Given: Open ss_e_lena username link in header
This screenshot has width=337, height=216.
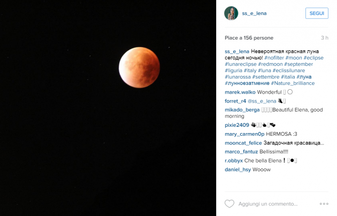Looking at the screenshot, I should 254,13.
